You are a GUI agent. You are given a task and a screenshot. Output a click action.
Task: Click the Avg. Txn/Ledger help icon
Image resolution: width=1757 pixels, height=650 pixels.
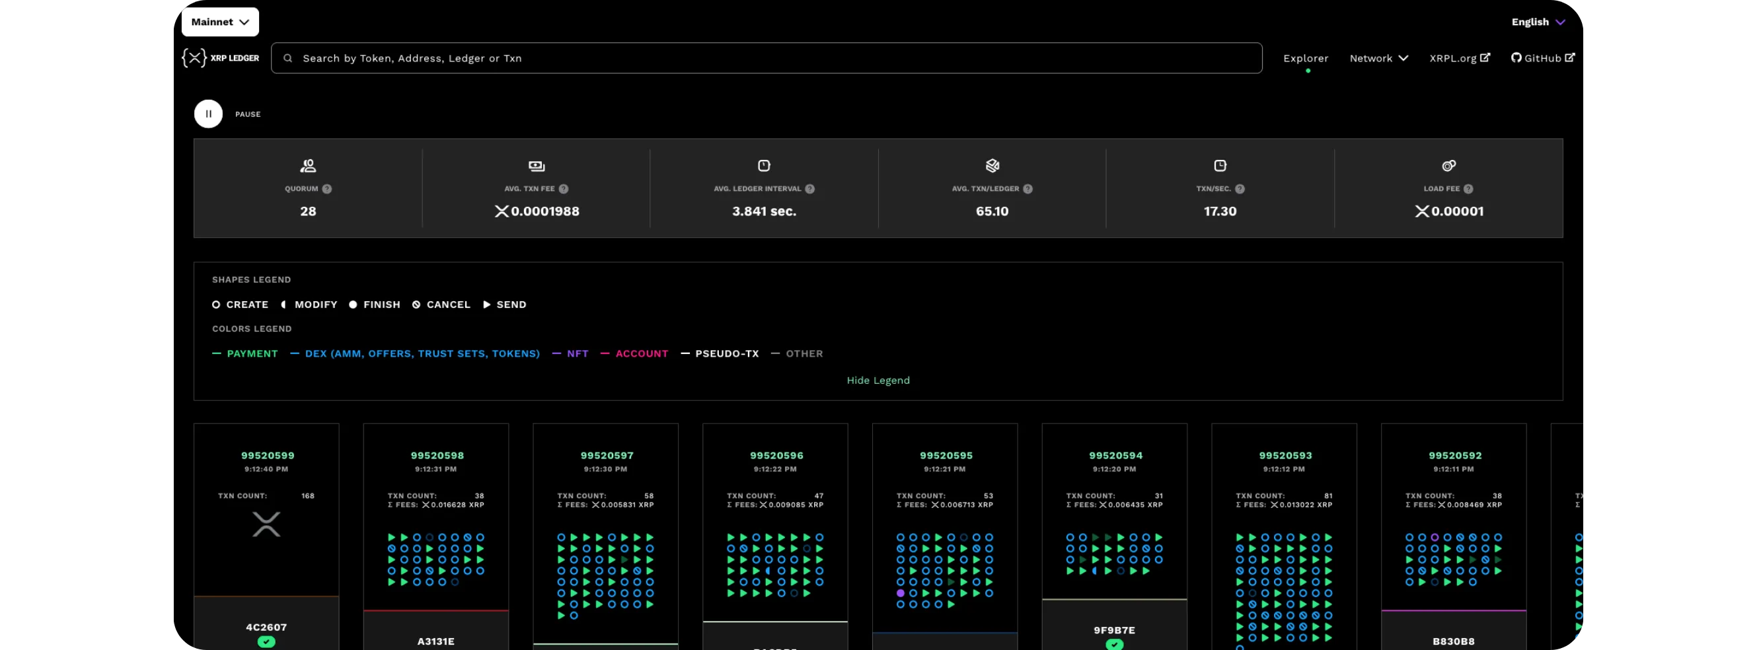1028,189
